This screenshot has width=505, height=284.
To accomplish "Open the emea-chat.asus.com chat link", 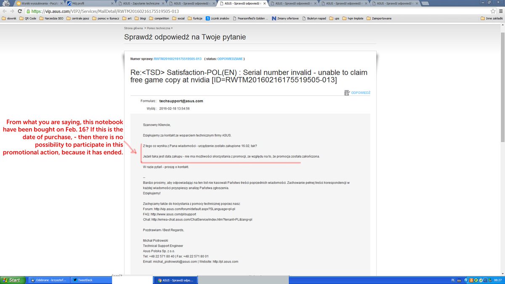I will tap(202, 219).
